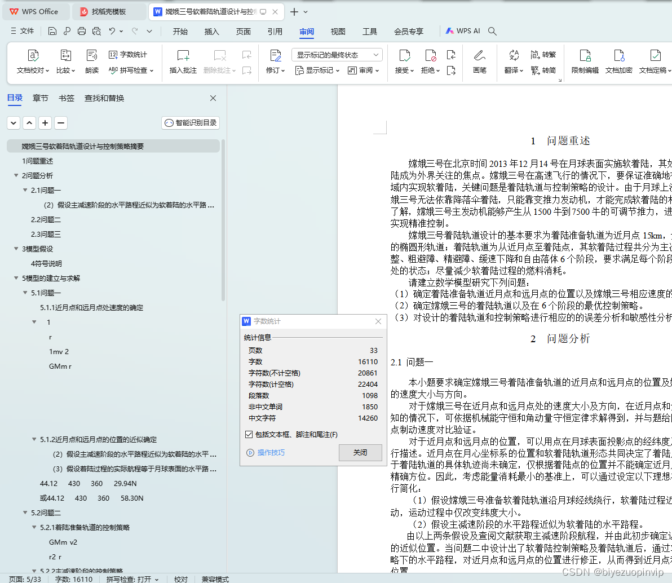Close the 字数统计 dialog with X

(x=378, y=321)
